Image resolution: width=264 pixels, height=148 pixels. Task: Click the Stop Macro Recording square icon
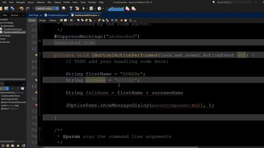pyautogui.click(x=125, y=21)
